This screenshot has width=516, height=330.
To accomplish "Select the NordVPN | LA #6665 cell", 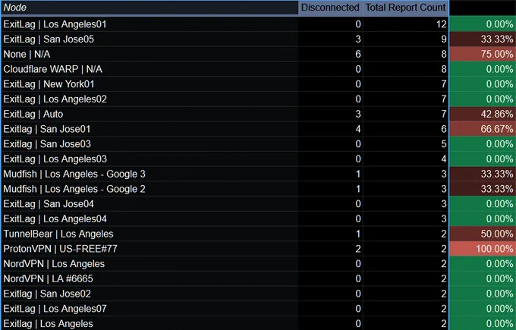I will coord(149,278).
